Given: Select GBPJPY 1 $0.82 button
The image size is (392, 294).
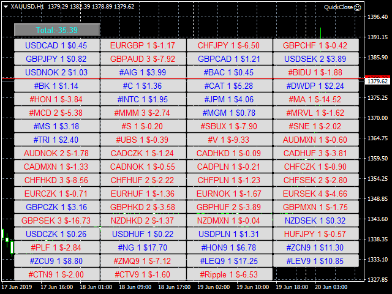Looking at the screenshot, I should (x=57, y=59).
